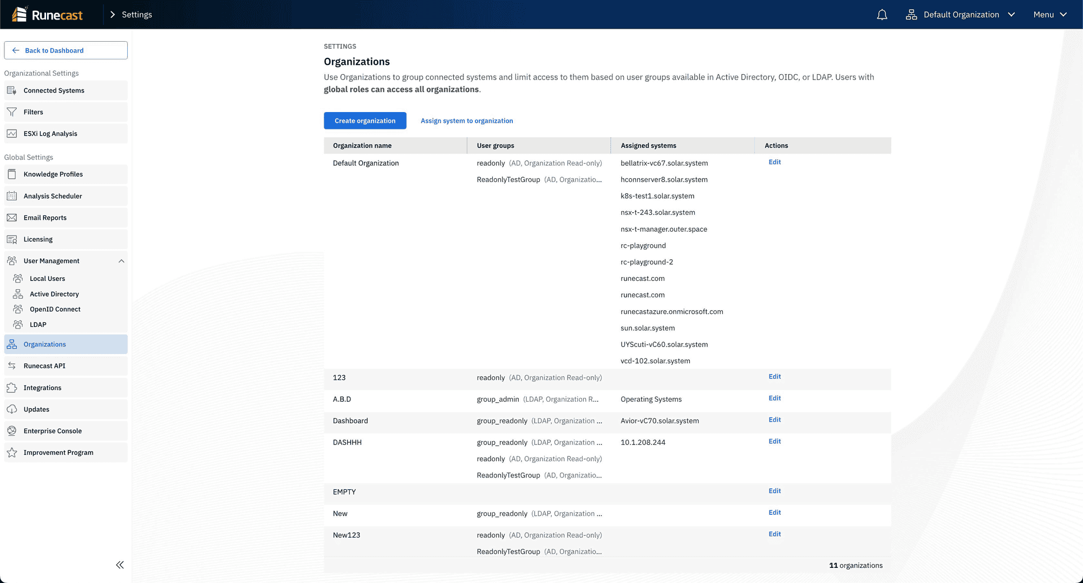Click the Runecast API arrows icon
This screenshot has width=1083, height=583.
(12, 366)
